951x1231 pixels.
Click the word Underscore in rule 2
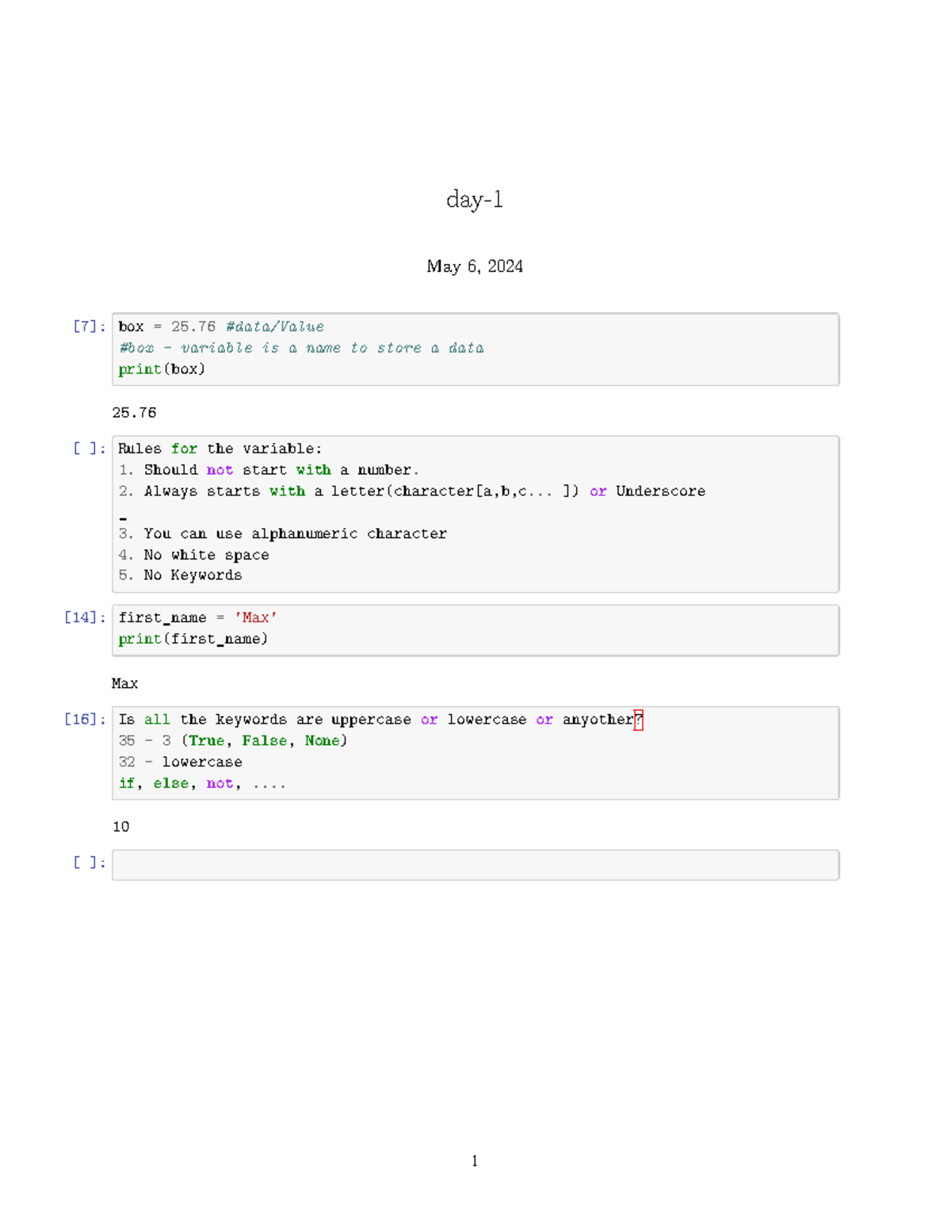659,491
